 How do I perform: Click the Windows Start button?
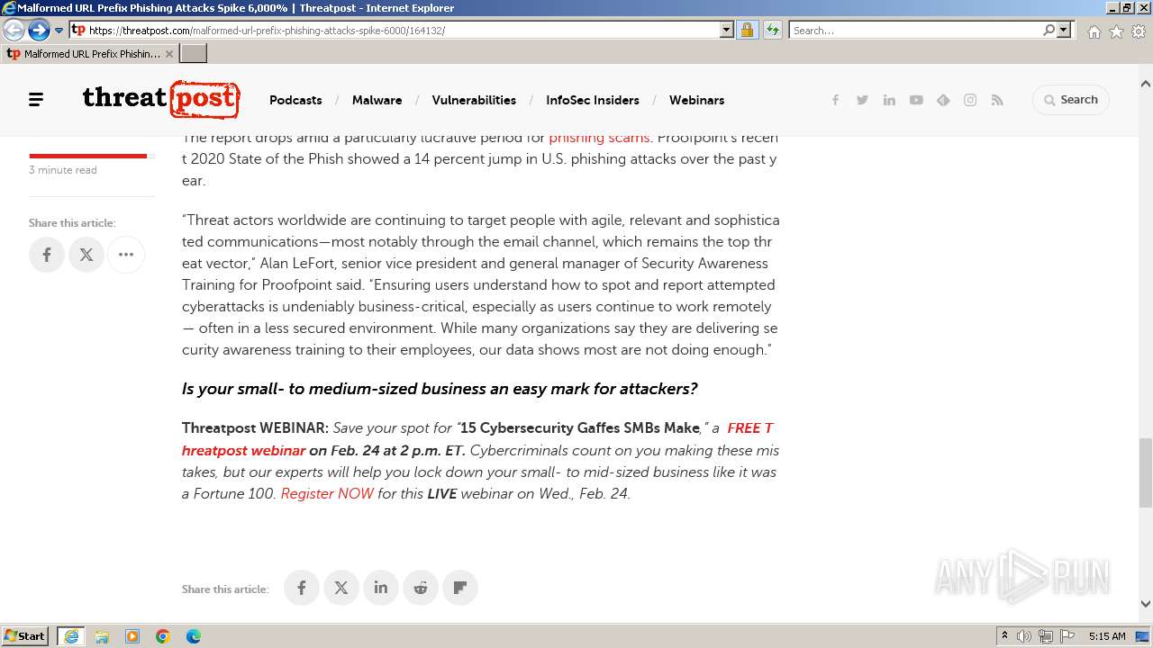point(25,636)
